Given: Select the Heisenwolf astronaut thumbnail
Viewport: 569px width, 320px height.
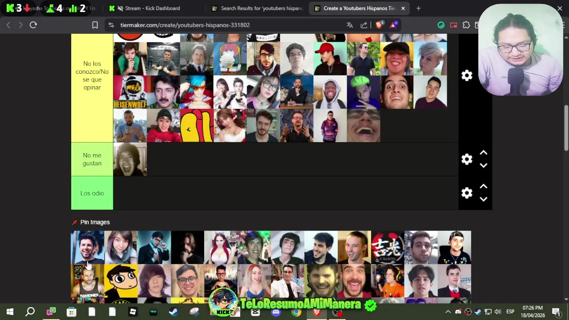Looking at the screenshot, I should tap(130, 92).
